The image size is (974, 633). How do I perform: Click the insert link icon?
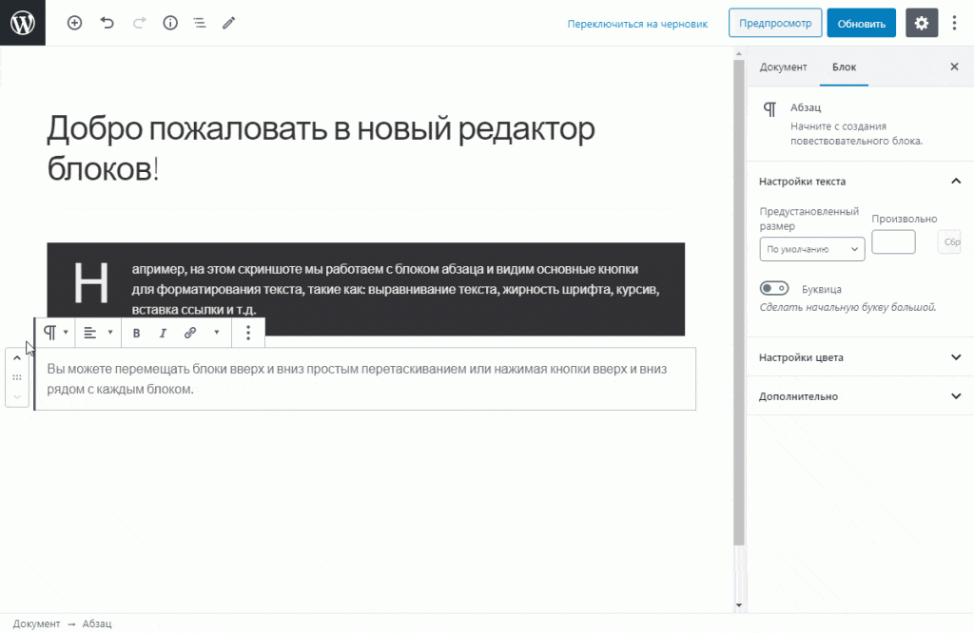coord(189,333)
